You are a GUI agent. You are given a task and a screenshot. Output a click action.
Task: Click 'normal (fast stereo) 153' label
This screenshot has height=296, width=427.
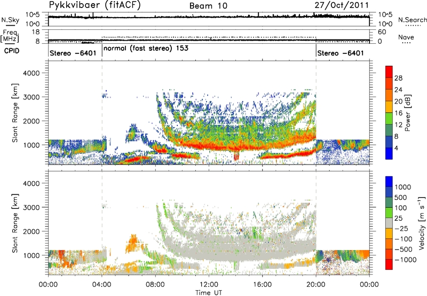coord(146,48)
